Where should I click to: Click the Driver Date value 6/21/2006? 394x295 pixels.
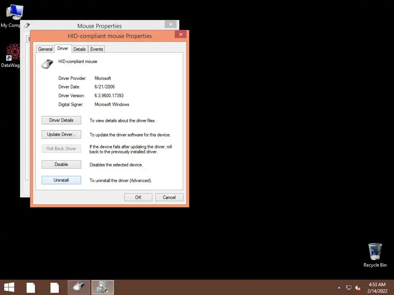pyautogui.click(x=105, y=87)
